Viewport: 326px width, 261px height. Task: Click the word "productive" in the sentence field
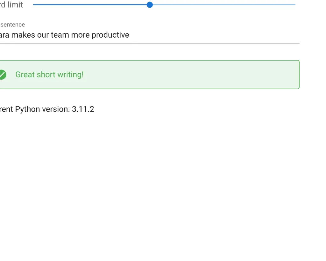click(x=110, y=35)
